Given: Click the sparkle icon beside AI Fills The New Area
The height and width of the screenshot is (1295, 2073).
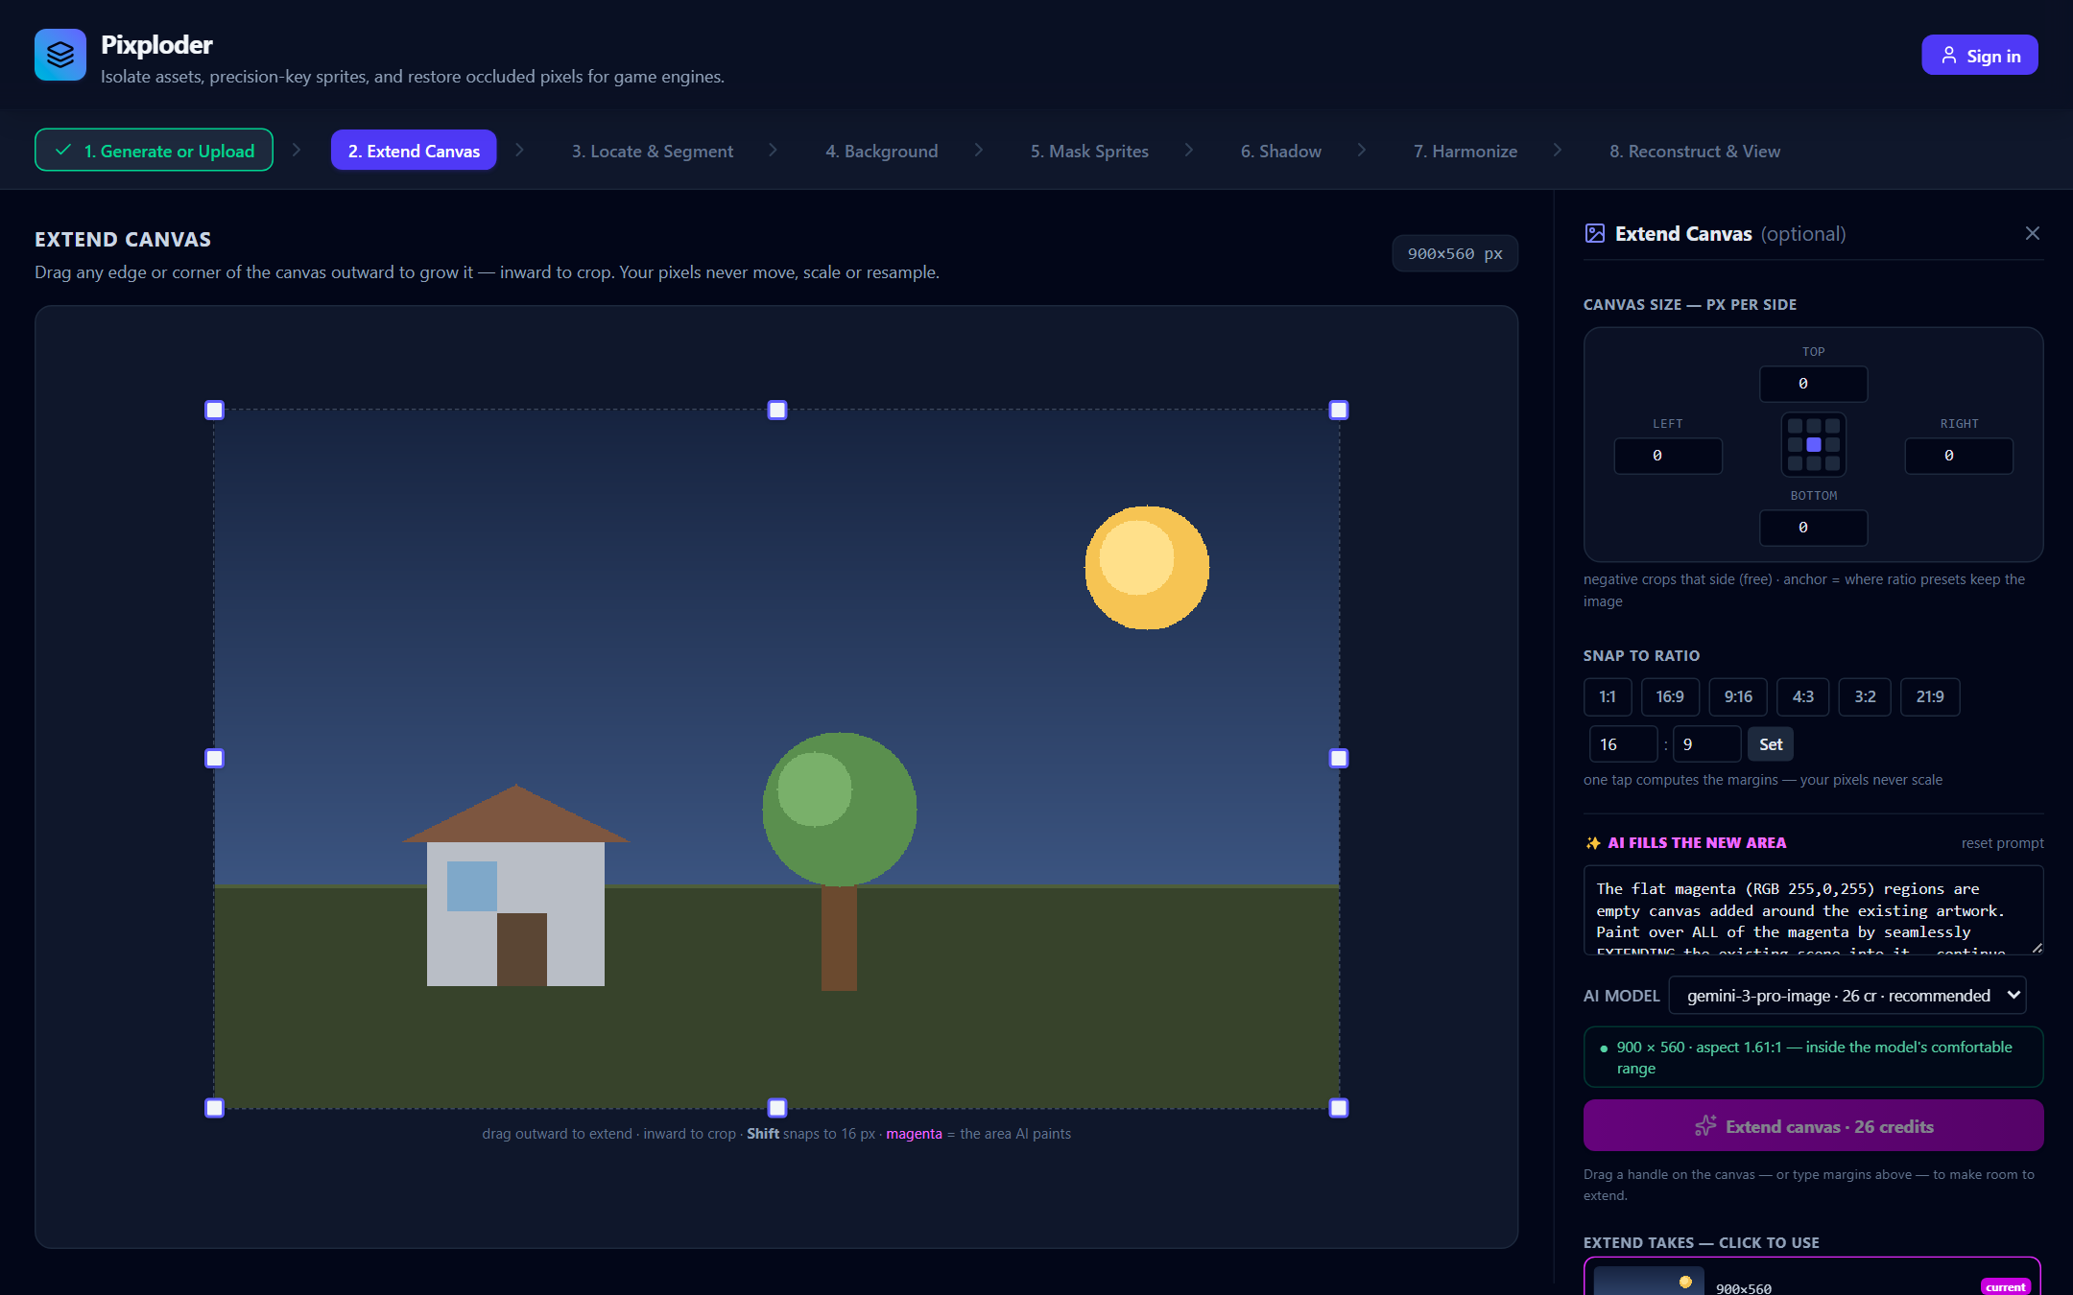Looking at the screenshot, I should (1593, 842).
